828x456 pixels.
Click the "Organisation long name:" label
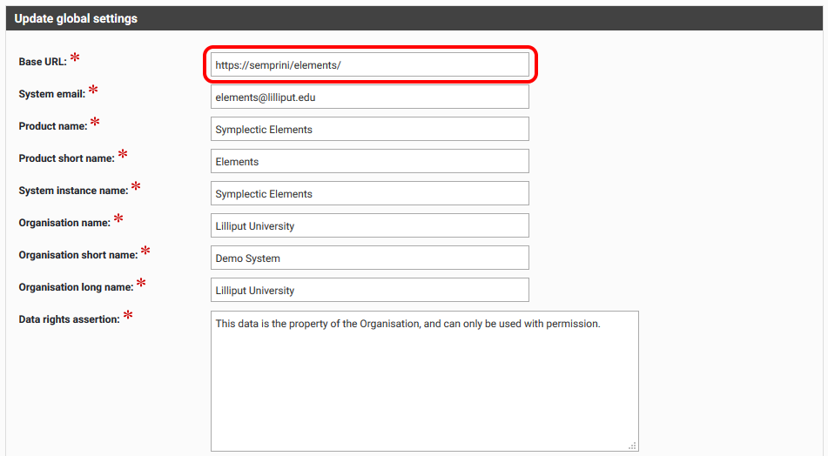coord(76,287)
